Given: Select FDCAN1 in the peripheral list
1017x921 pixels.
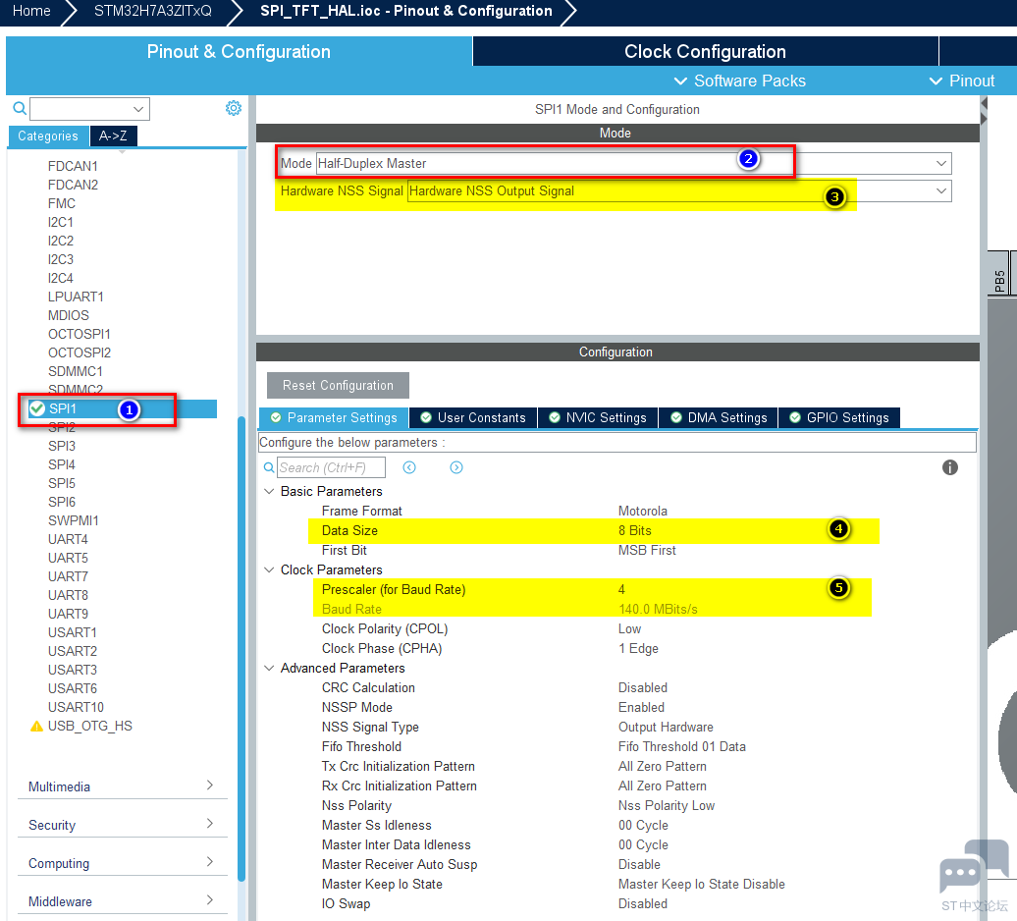Looking at the screenshot, I should tap(73, 166).
